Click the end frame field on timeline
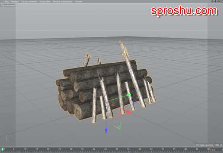The image size is (223, 153). [x=214, y=150]
